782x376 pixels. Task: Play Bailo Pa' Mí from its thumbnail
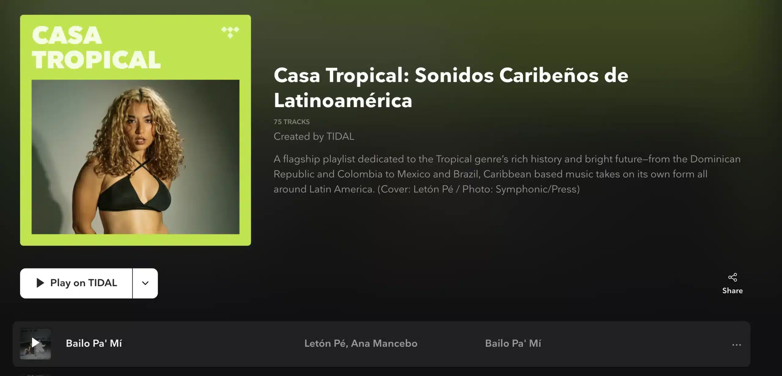(x=35, y=343)
